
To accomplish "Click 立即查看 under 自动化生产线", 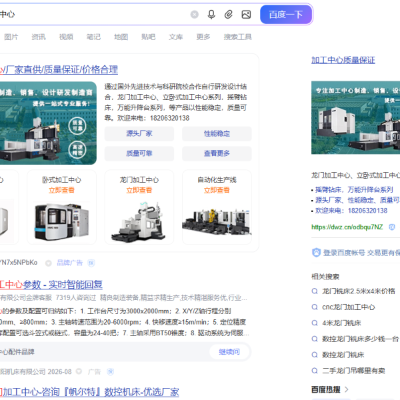I will (x=217, y=190).
